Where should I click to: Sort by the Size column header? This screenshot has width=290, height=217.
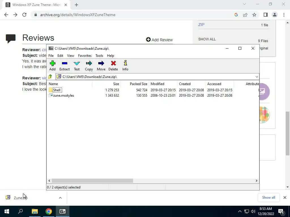coord(106,84)
